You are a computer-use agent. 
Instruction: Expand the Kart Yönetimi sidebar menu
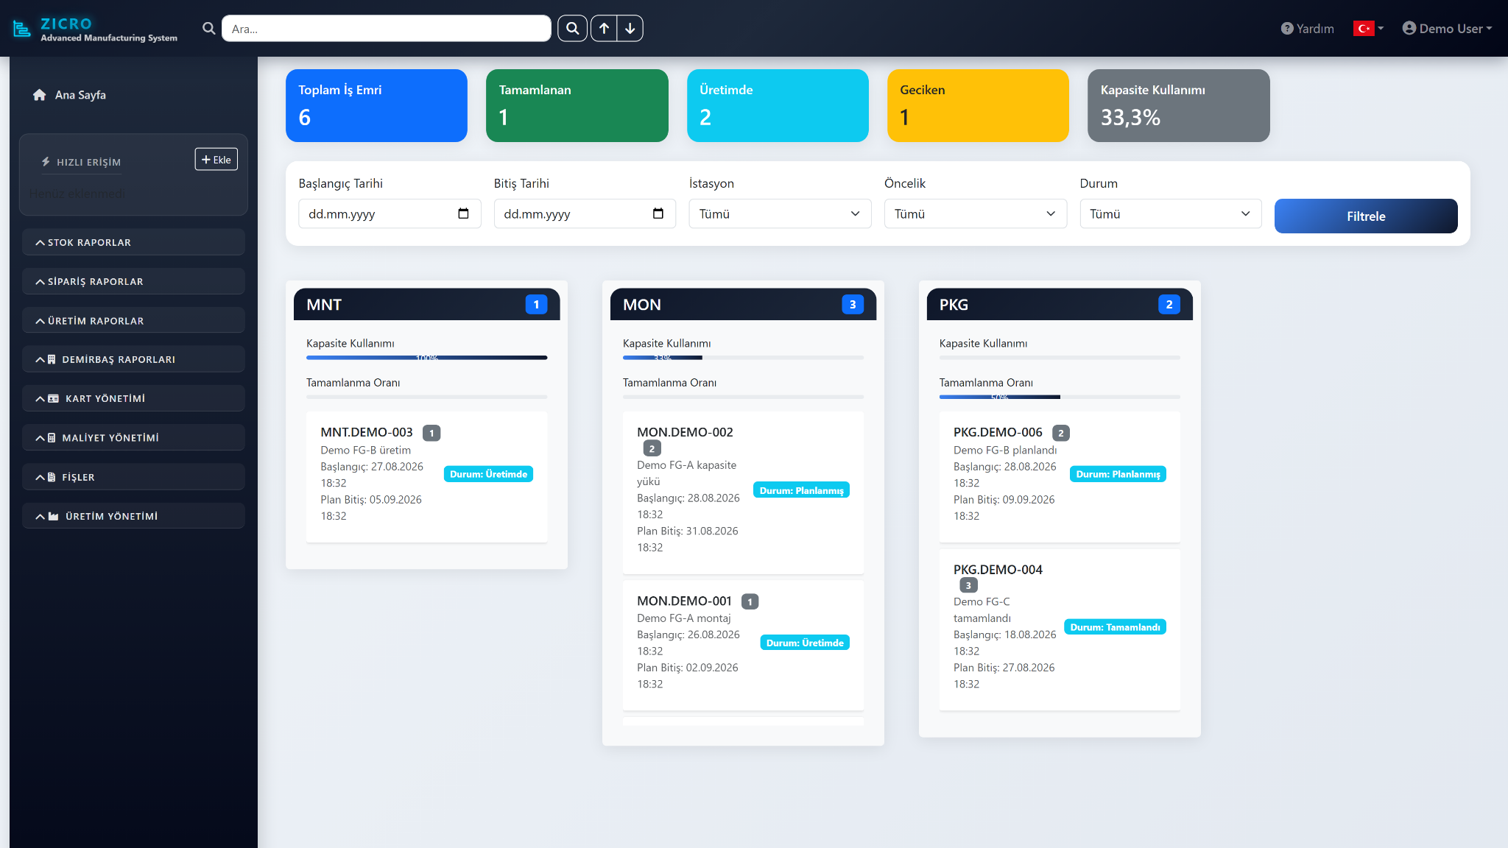point(133,398)
